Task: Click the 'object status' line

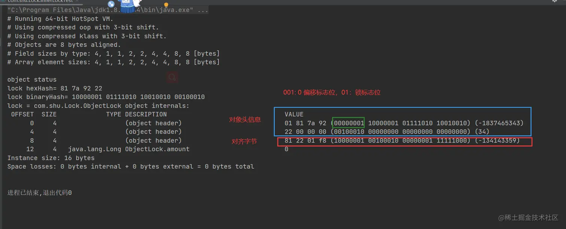Action: (32, 80)
